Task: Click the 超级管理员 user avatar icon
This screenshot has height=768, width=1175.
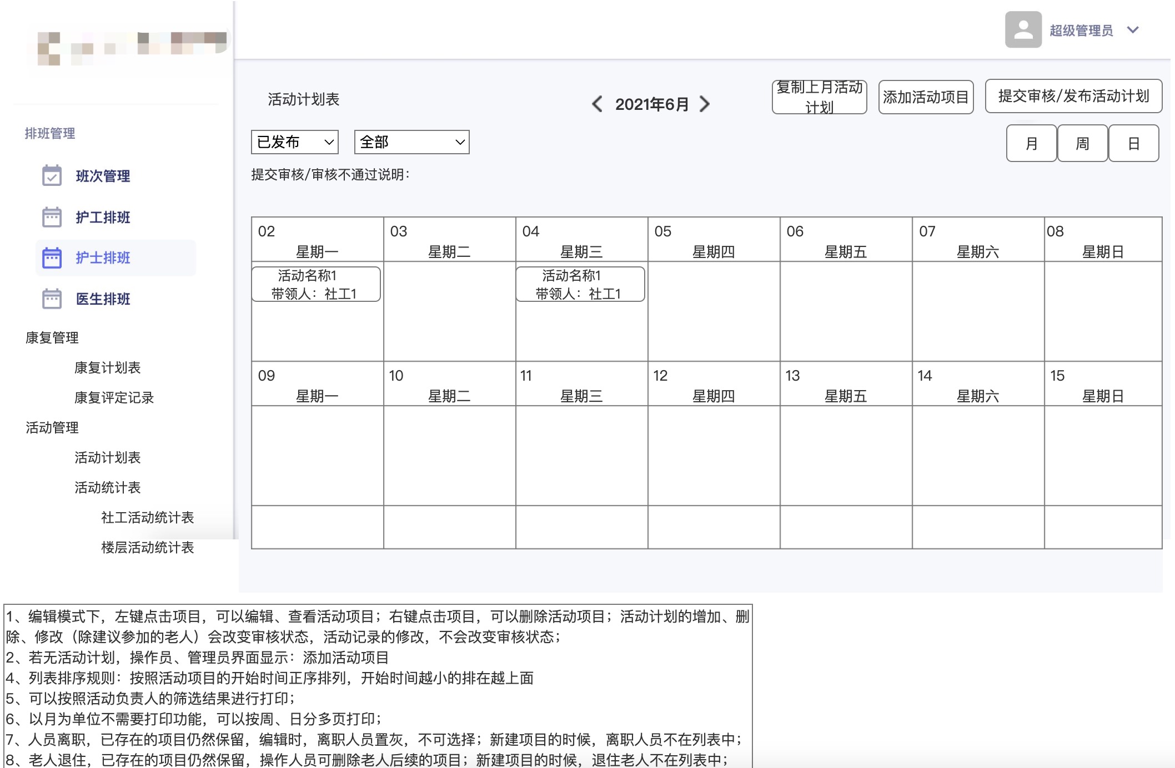Action: (x=1023, y=29)
